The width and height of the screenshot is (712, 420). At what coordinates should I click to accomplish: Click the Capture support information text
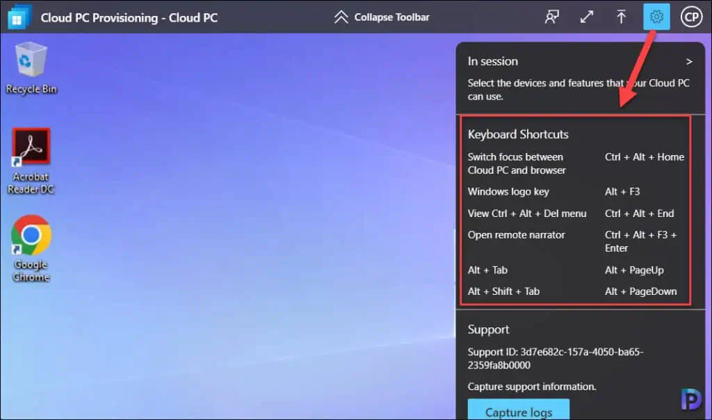point(532,387)
